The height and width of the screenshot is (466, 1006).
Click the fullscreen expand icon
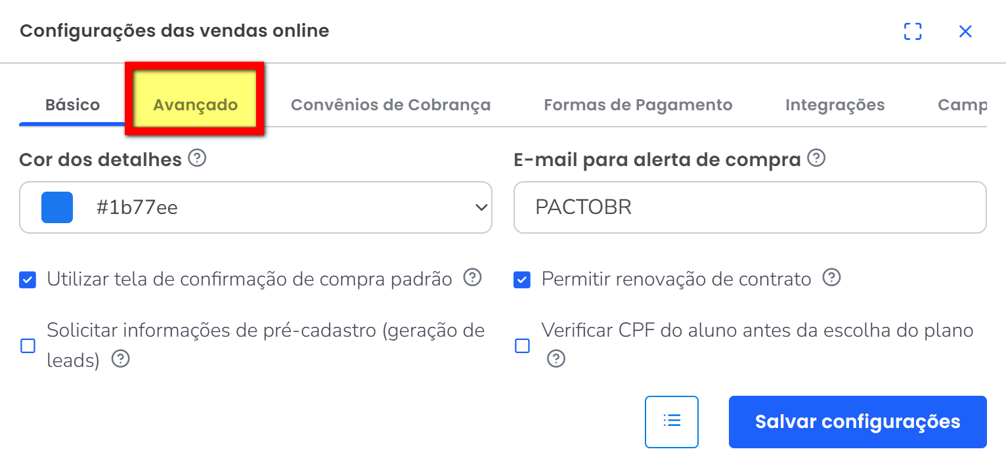[913, 32]
